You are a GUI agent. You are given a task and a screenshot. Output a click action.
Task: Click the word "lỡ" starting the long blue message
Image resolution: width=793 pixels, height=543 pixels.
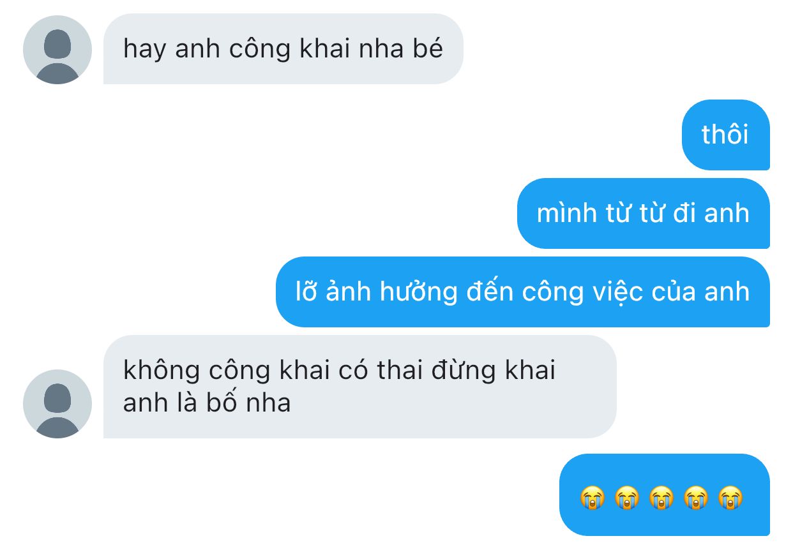tap(306, 291)
